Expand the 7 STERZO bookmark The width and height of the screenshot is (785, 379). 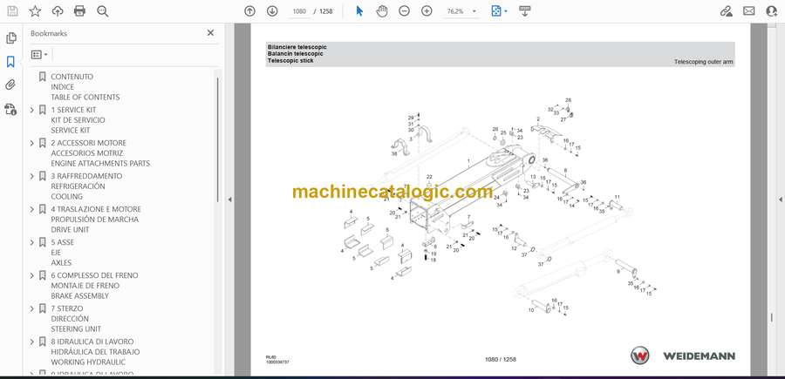tap(32, 308)
